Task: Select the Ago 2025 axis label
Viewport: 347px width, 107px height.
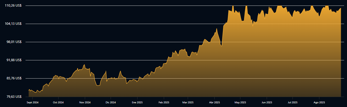Action: point(319,102)
